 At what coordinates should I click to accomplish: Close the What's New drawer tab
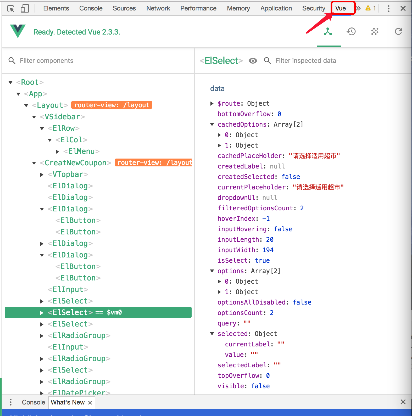(90, 403)
